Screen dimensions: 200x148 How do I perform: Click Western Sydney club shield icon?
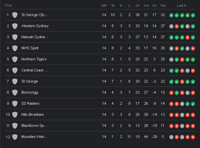point(15,26)
